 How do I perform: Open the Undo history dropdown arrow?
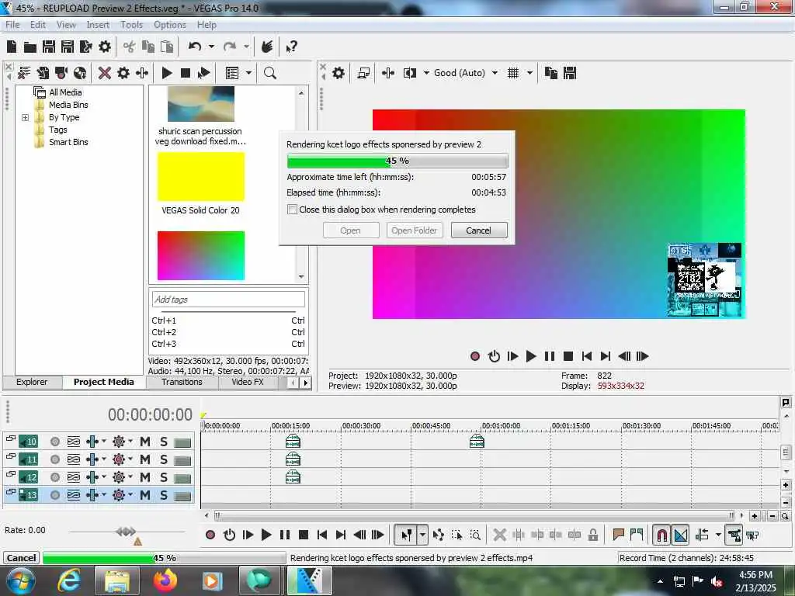click(211, 47)
